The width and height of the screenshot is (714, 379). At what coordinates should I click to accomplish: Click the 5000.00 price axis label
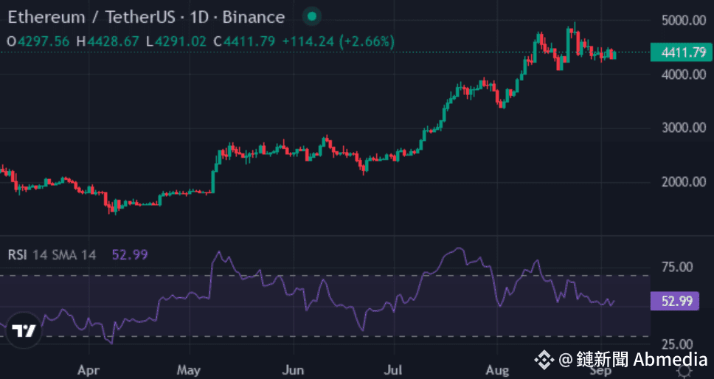pos(684,20)
